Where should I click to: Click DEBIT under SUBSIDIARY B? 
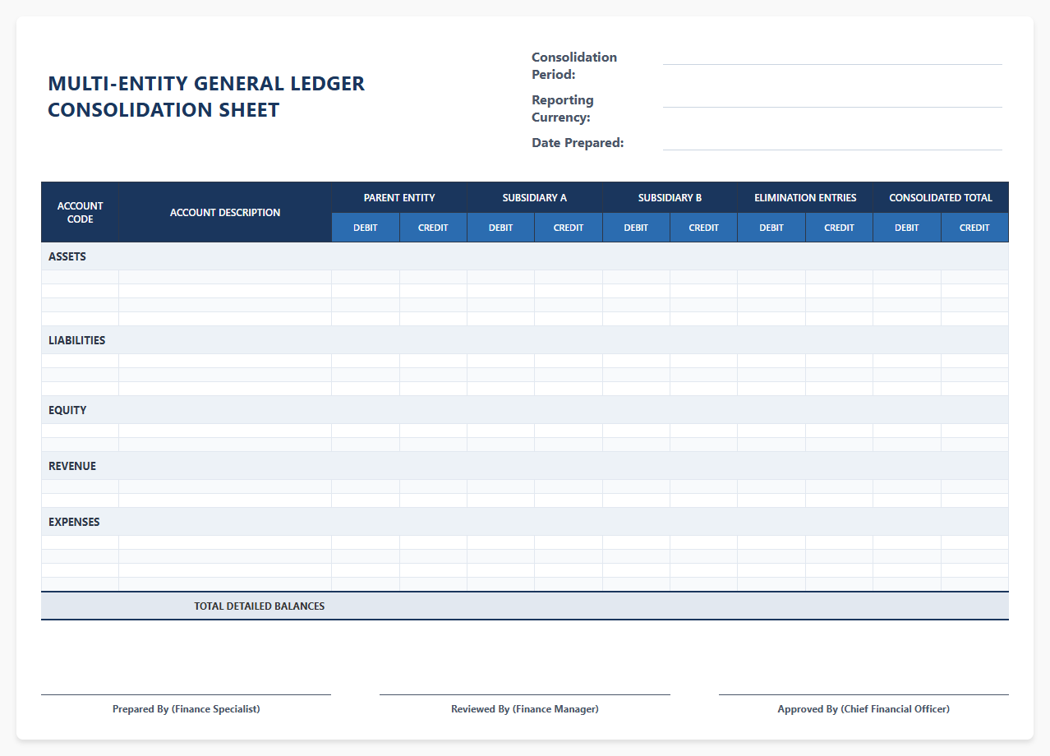coord(636,228)
